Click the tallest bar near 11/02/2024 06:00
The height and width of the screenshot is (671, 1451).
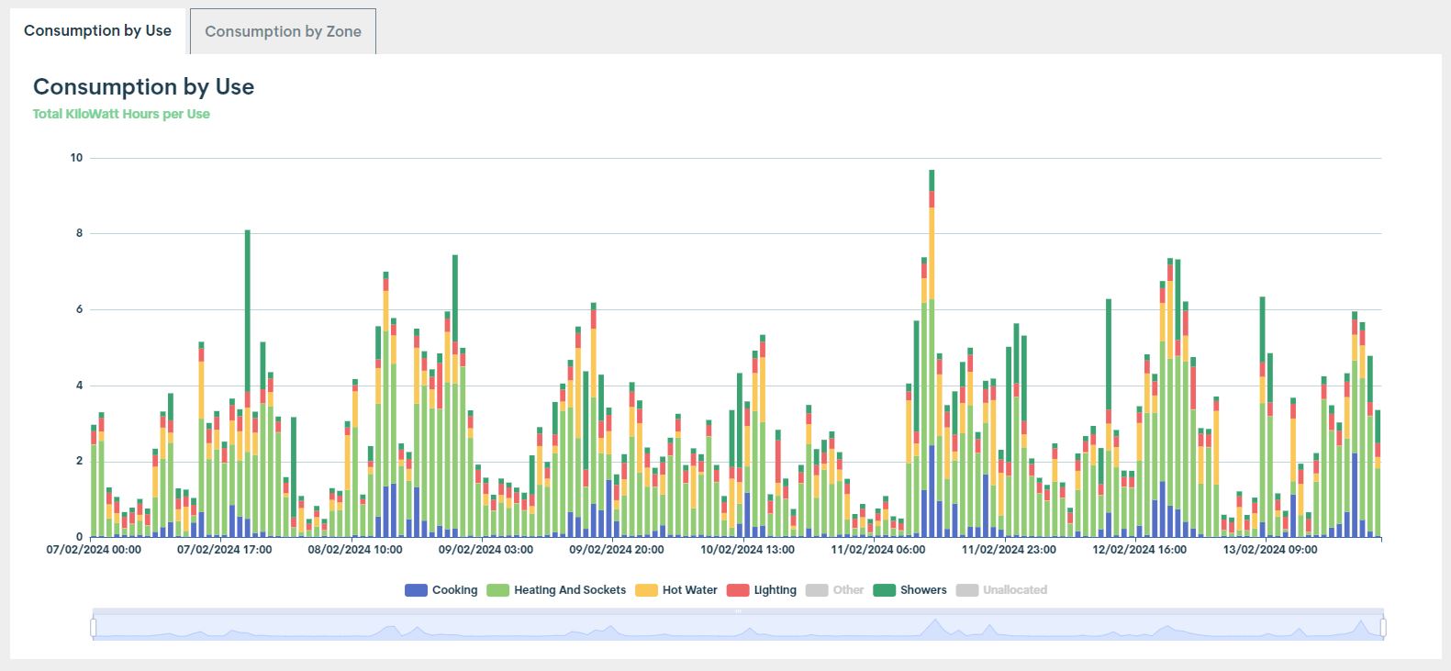click(932, 353)
